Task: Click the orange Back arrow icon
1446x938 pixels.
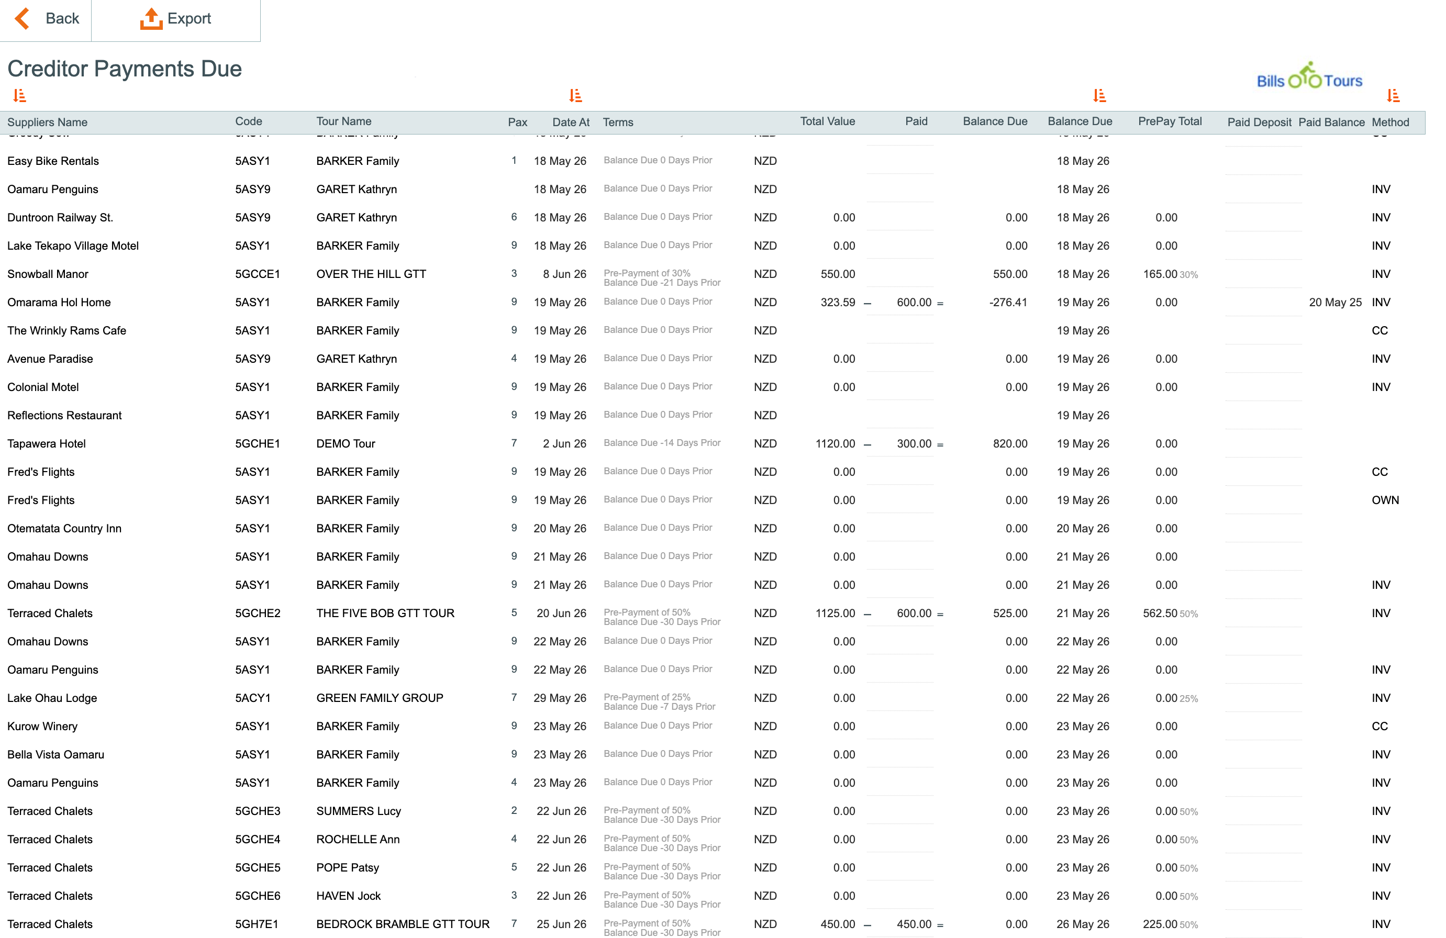Action: tap(23, 19)
